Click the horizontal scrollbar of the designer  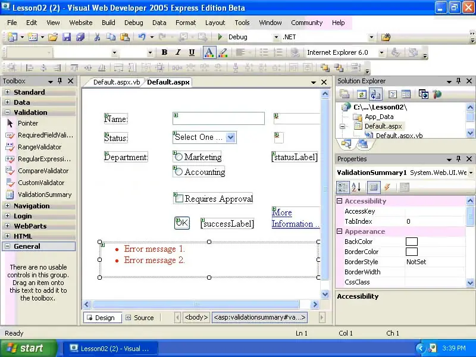pos(196,304)
